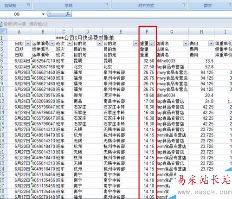Click row 13 date cell 6月28日

pos(19,107)
